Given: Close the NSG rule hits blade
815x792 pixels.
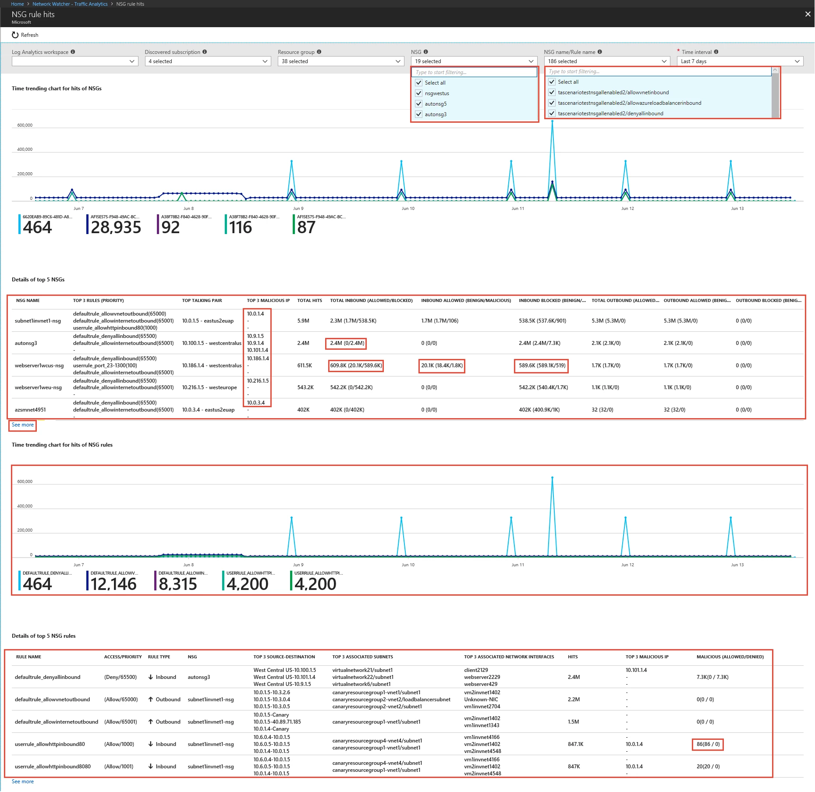Looking at the screenshot, I should point(808,14).
